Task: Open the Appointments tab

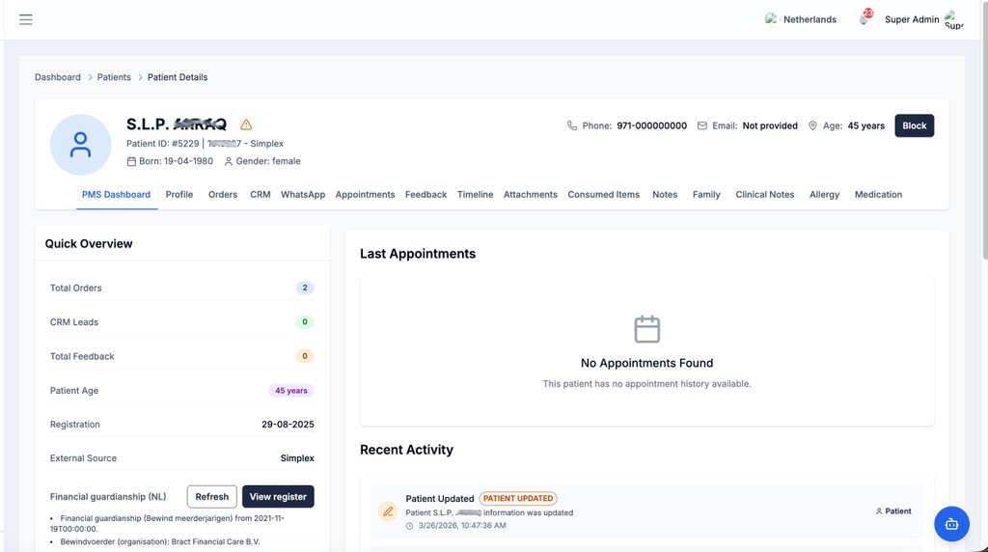Action: click(x=365, y=194)
